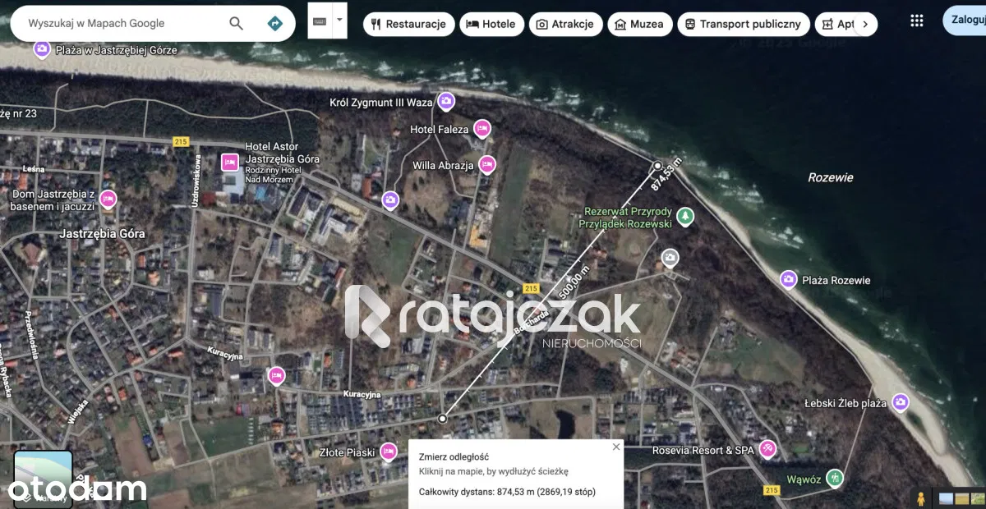Click the Zaloguj sign-in button
This screenshot has height=509, width=986.
(x=966, y=20)
